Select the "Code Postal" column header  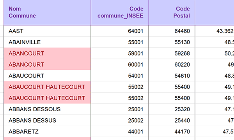(x=172, y=12)
